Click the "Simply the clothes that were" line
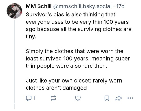The height and width of the screenshot is (111, 141). click(x=74, y=51)
